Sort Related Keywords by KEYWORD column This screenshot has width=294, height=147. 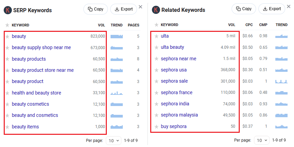pyautogui.click(x=170, y=25)
